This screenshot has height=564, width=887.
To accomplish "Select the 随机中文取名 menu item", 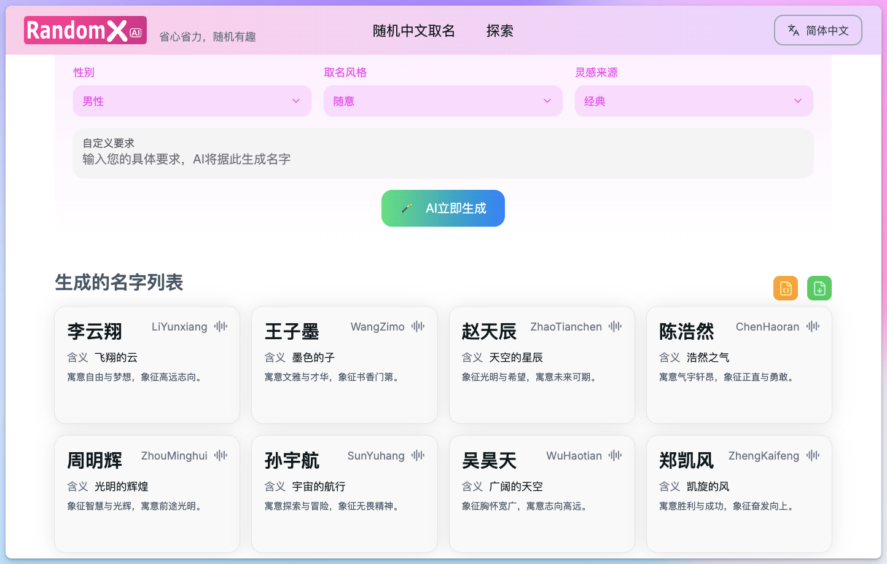I will pyautogui.click(x=413, y=31).
